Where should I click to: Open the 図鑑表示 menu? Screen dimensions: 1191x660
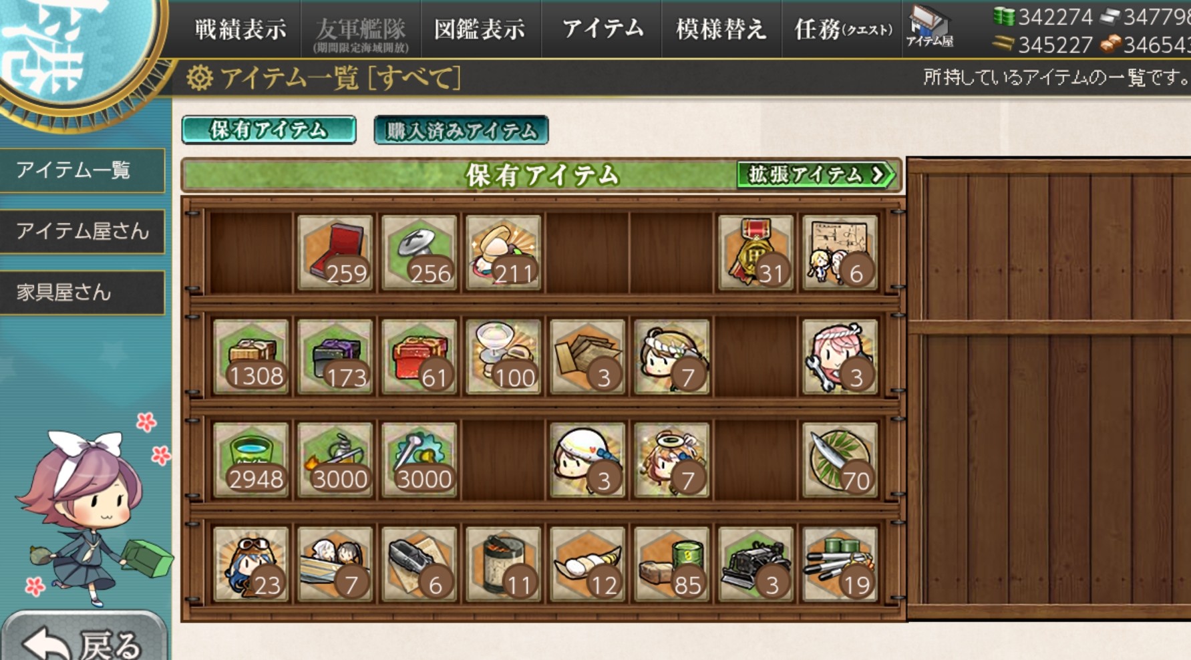[480, 29]
